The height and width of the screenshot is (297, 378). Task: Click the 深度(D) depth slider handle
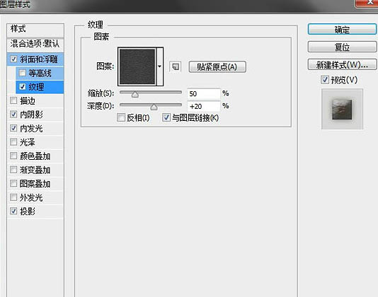(154, 107)
